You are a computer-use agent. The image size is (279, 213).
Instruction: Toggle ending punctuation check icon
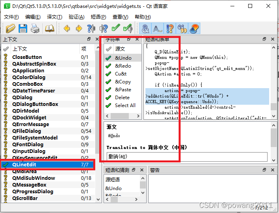[x=170, y=28]
